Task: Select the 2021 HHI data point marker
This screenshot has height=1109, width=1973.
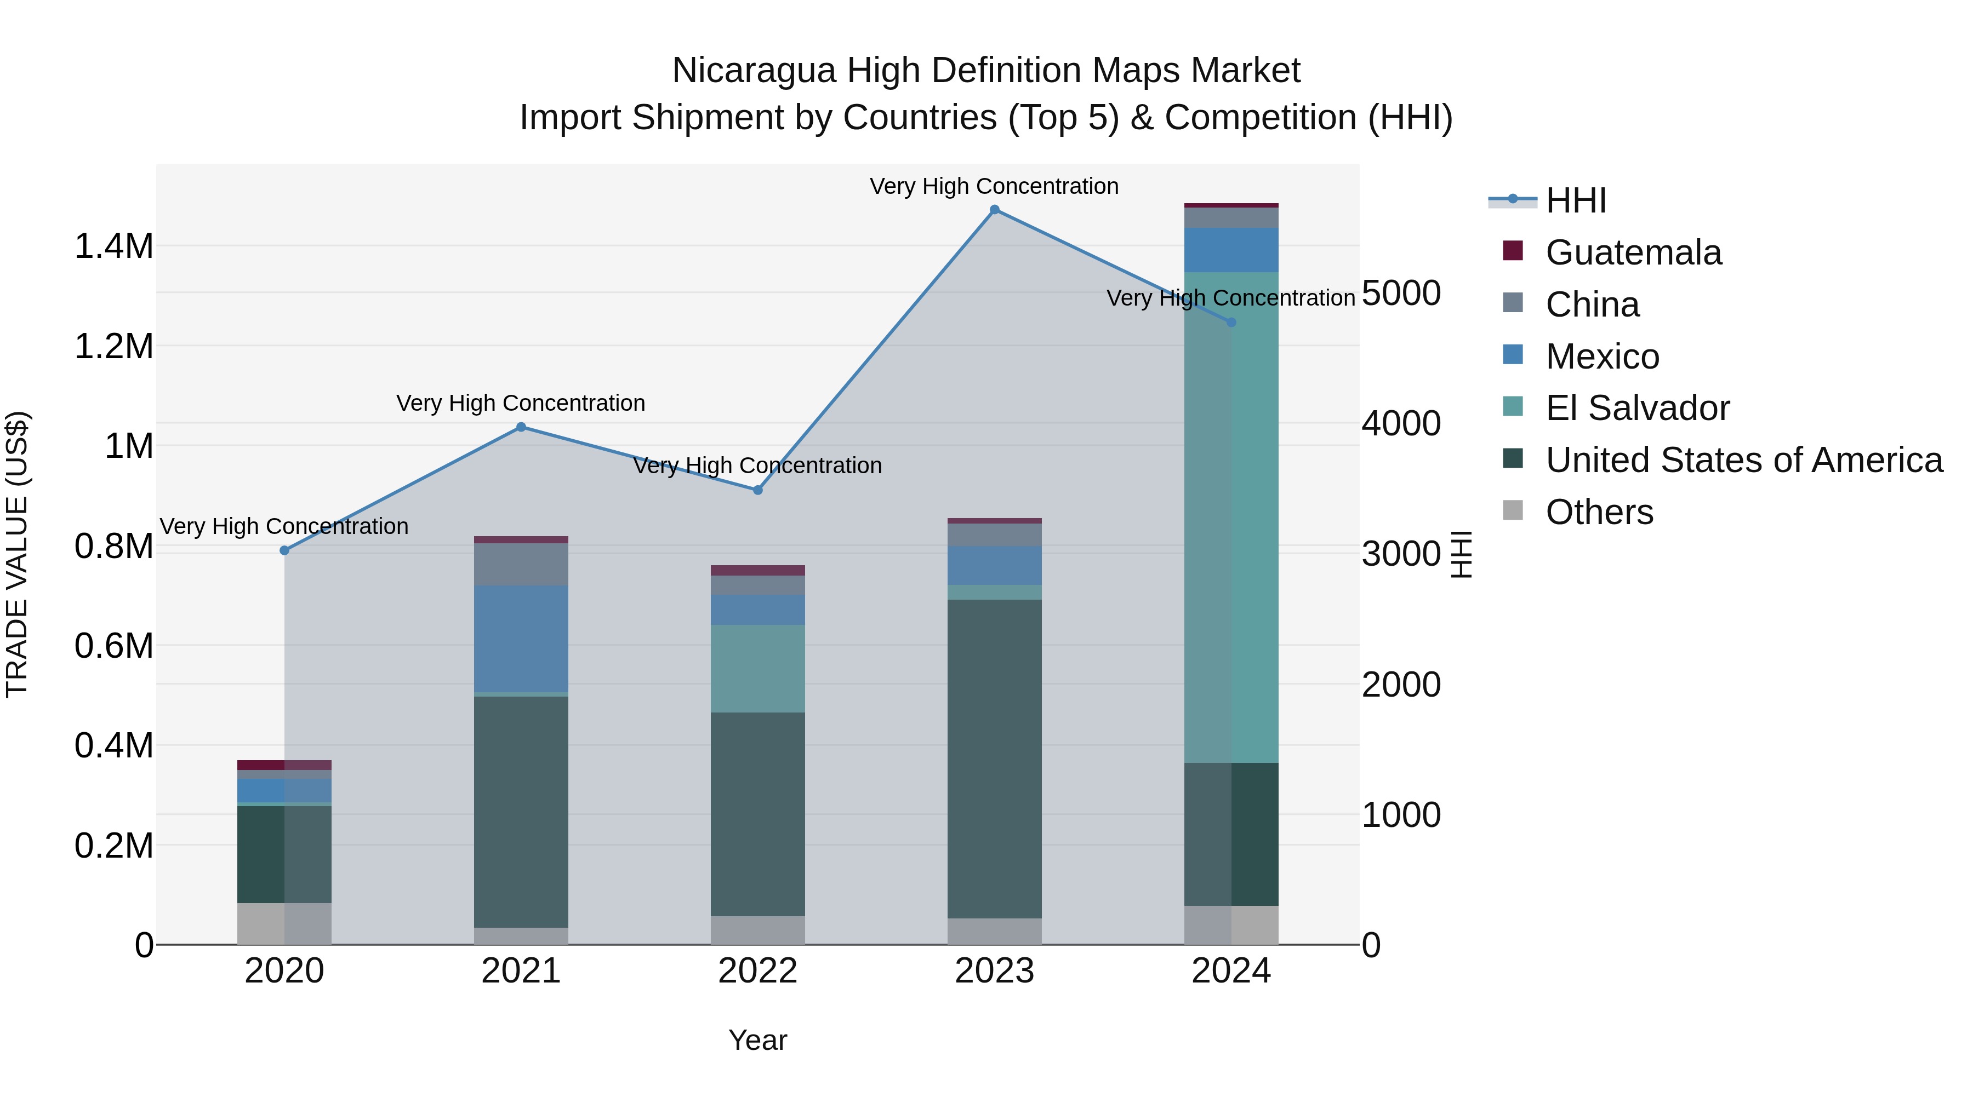Action: (x=521, y=427)
